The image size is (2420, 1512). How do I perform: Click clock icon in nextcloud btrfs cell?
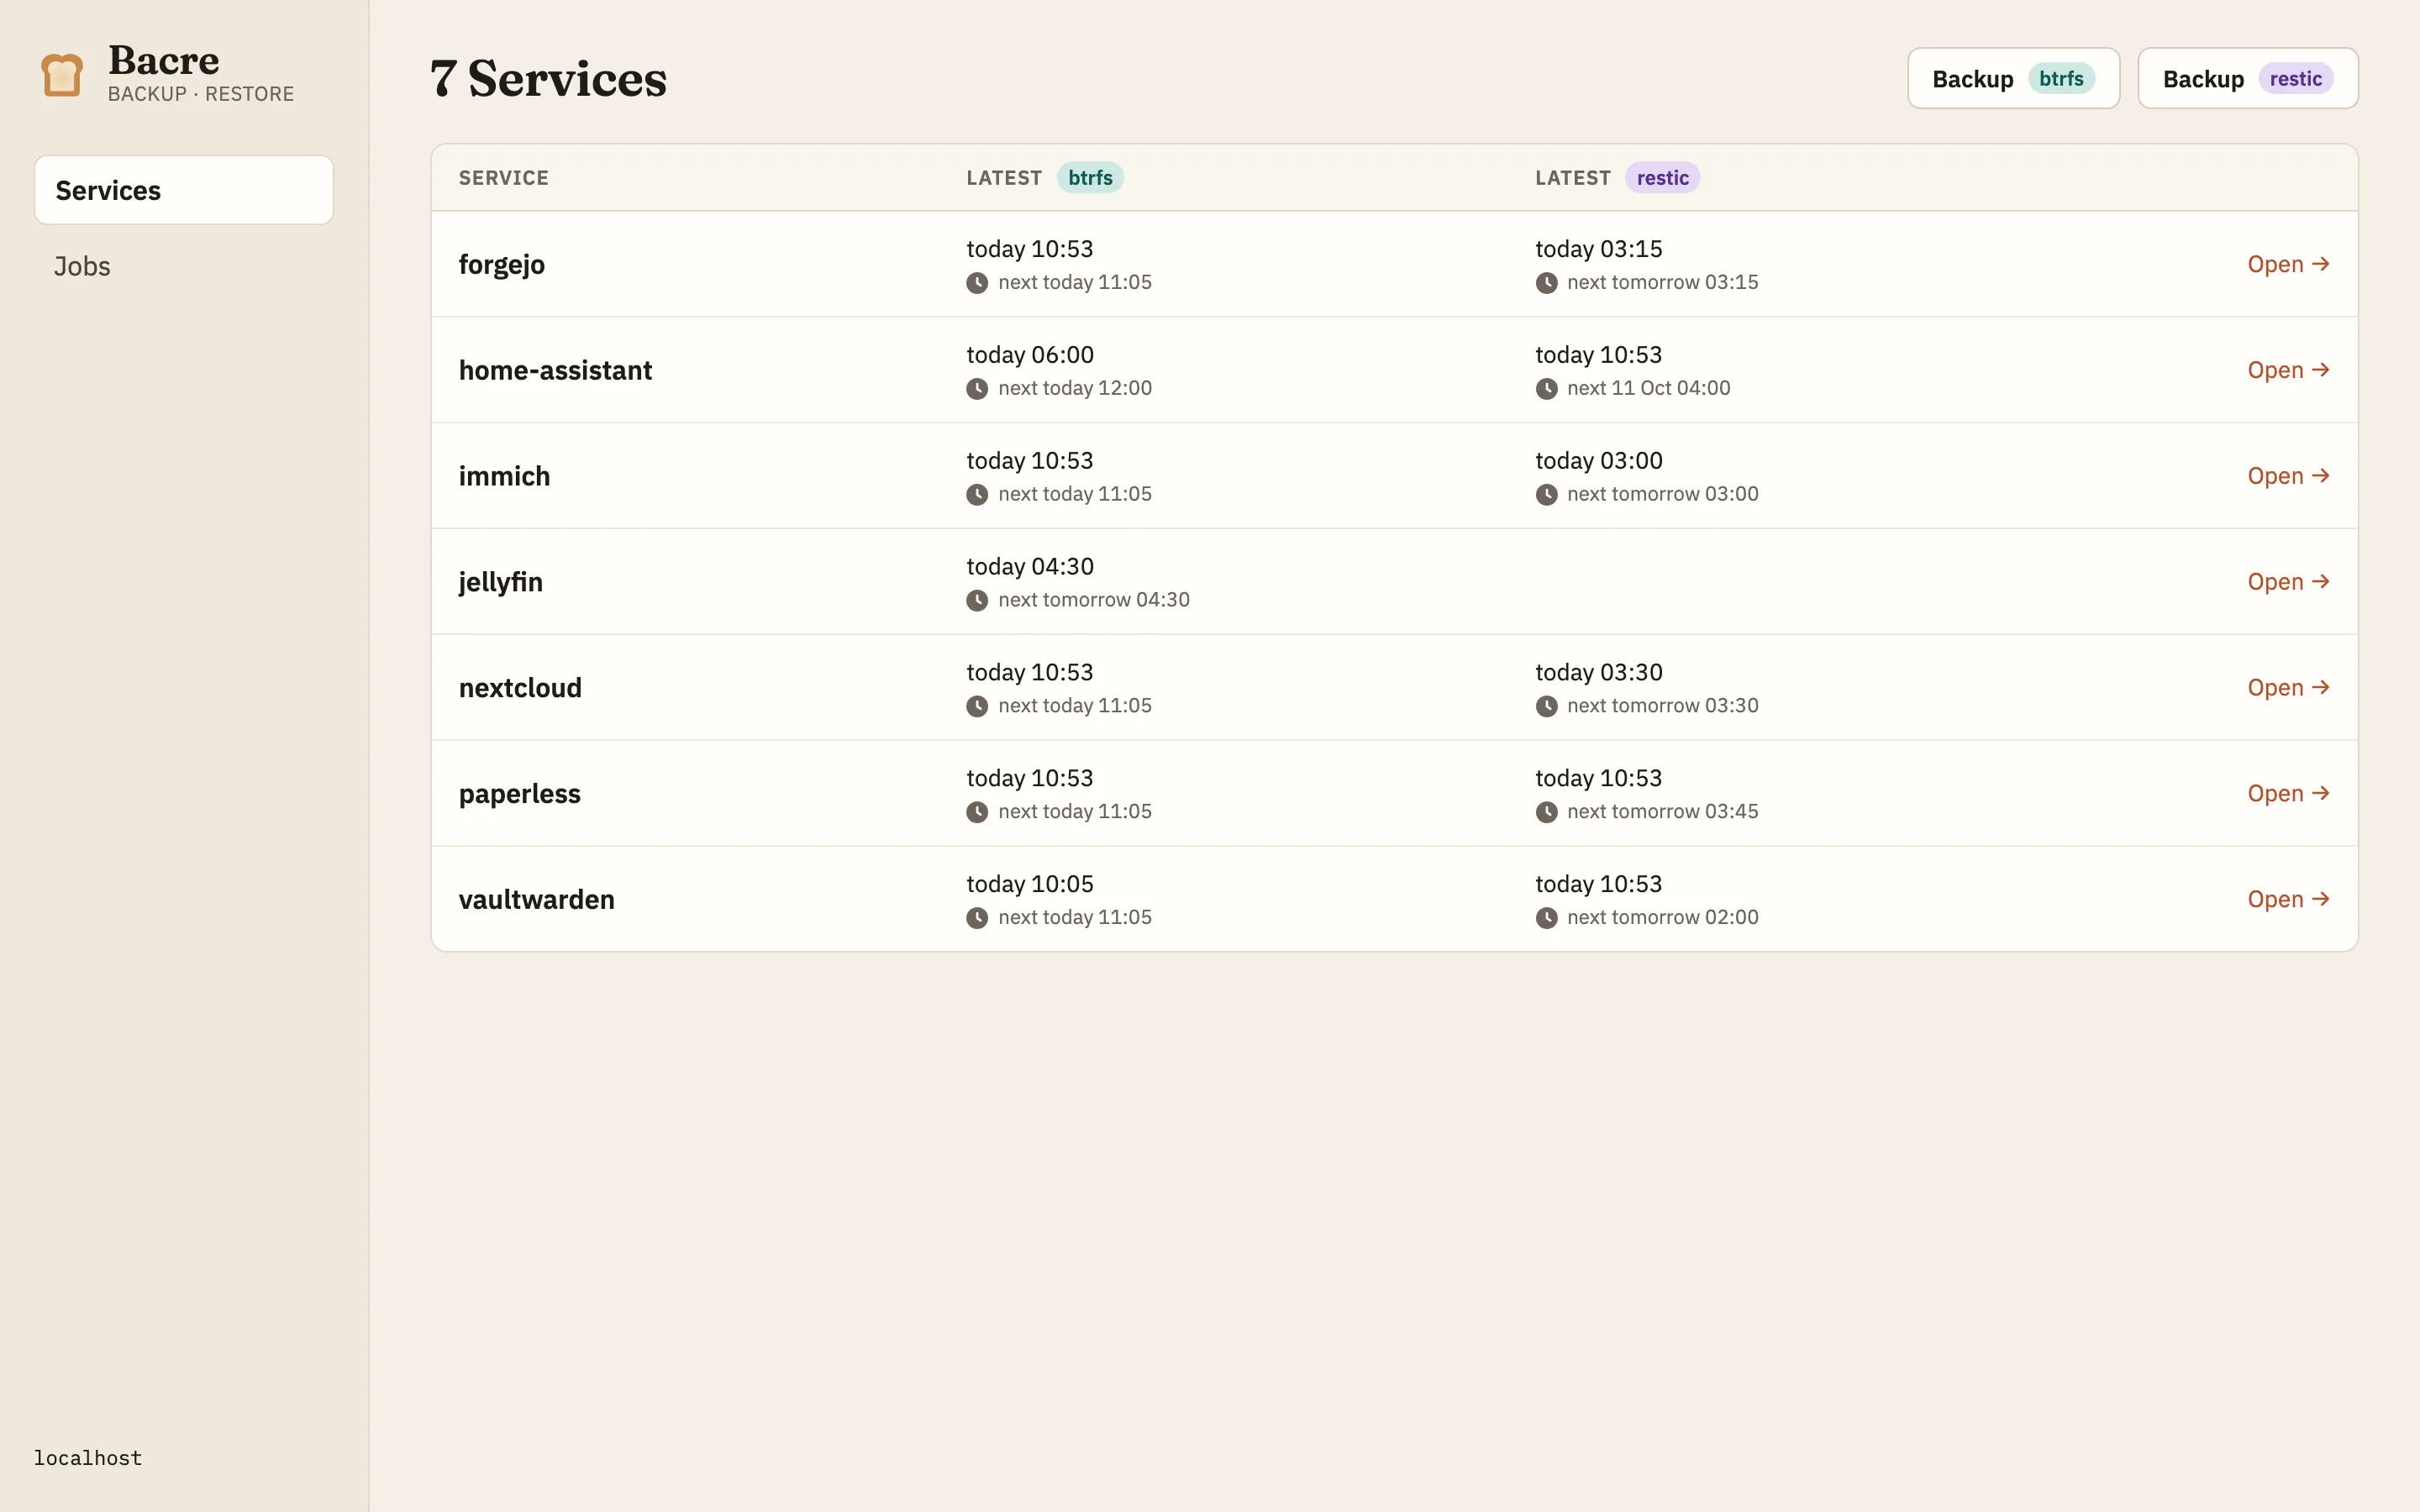[977, 707]
